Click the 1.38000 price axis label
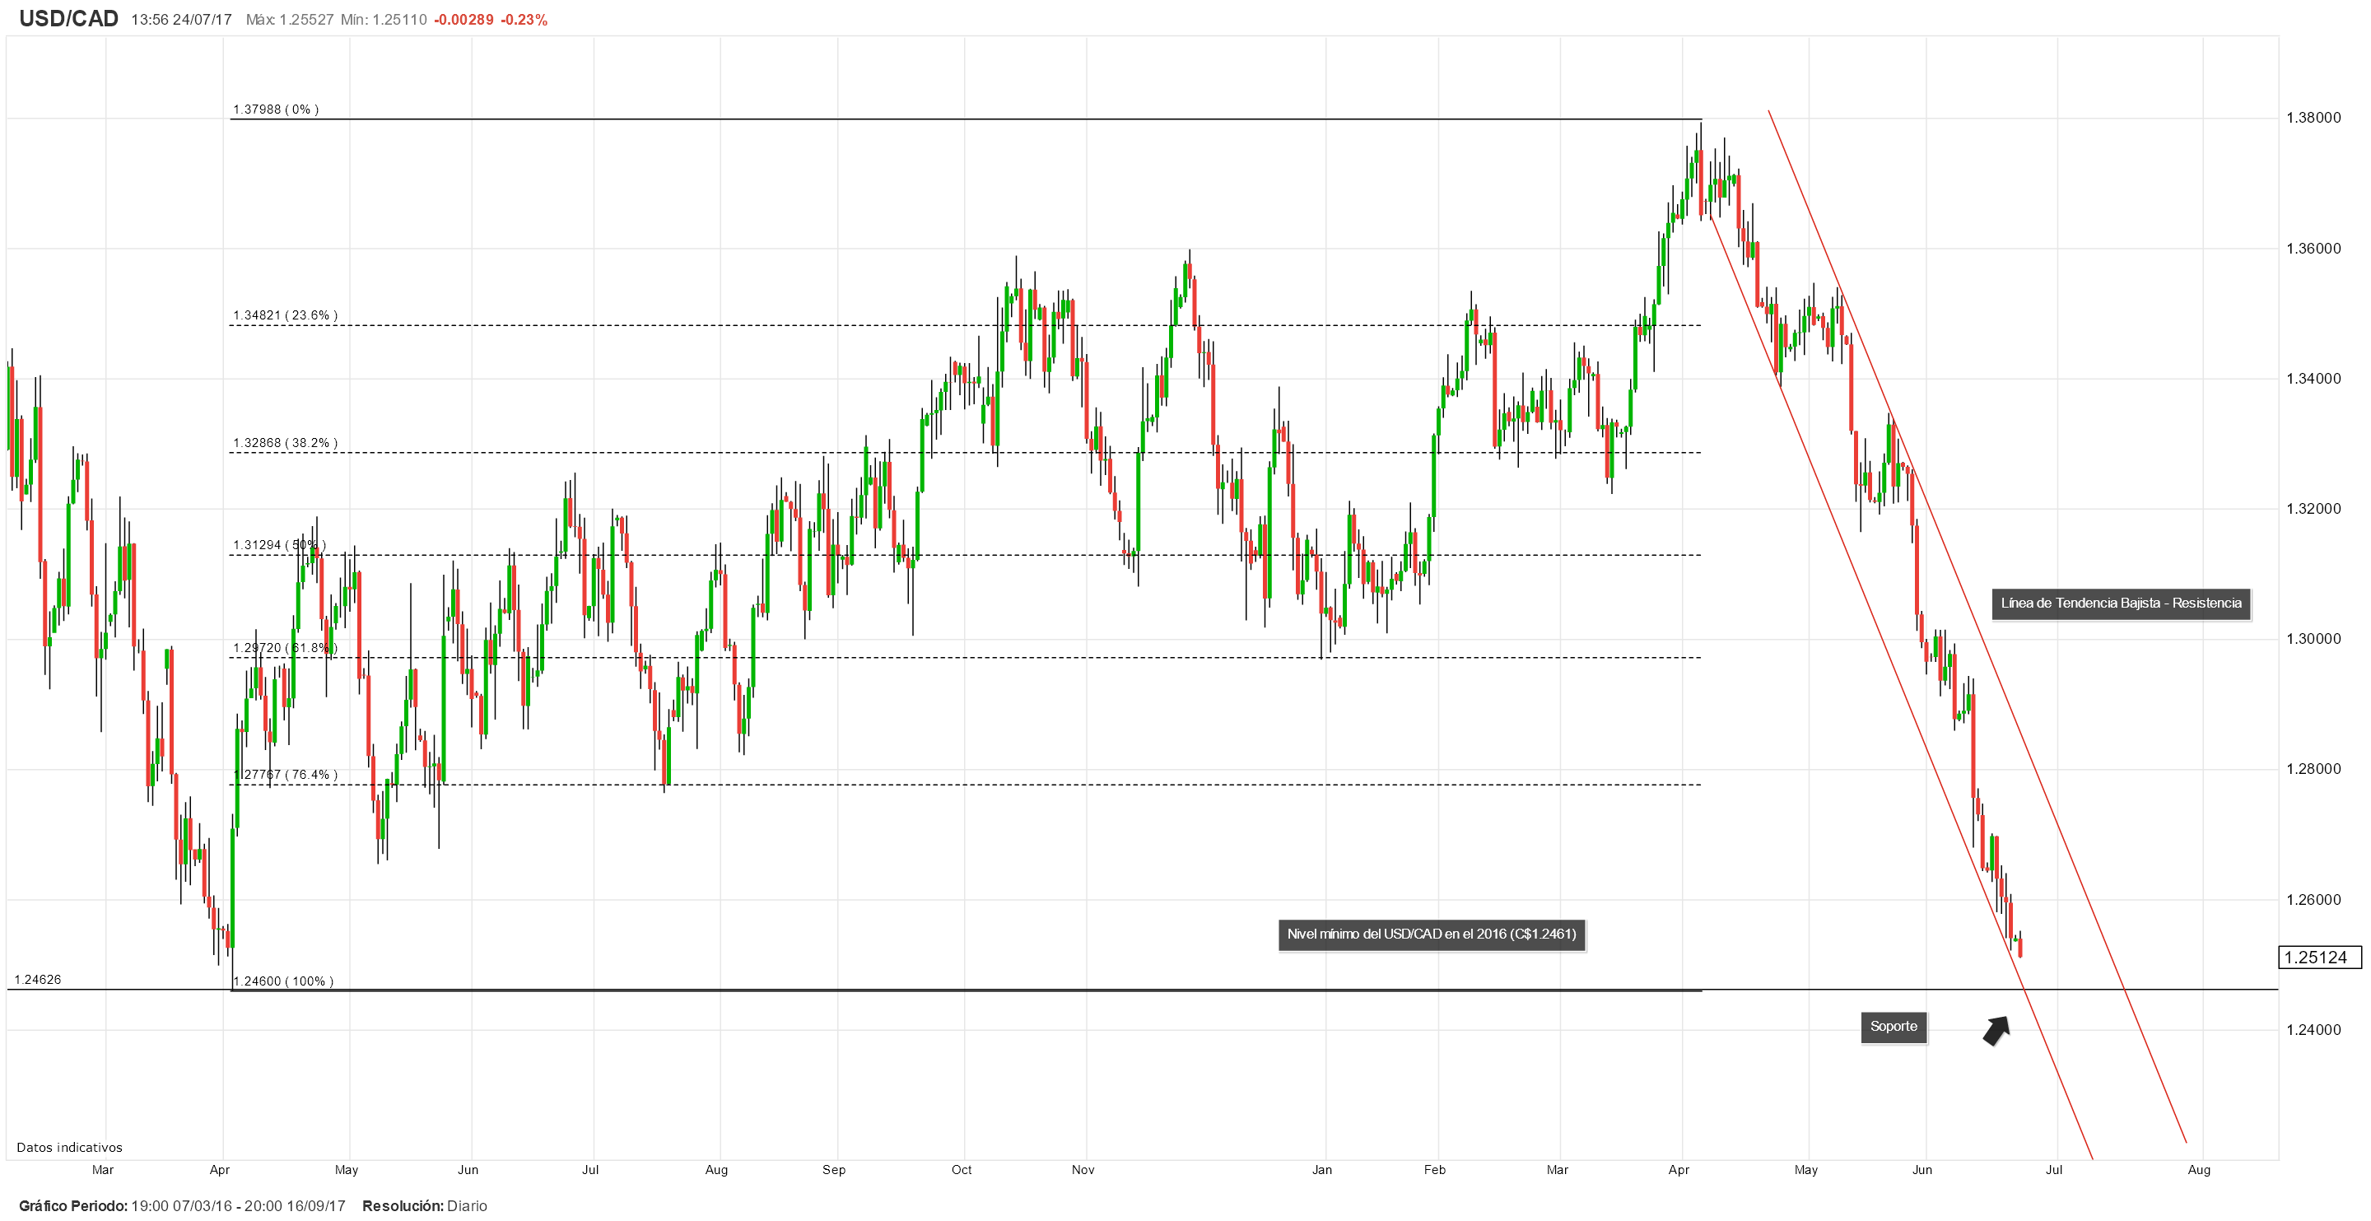2371x1221 pixels. click(2313, 118)
